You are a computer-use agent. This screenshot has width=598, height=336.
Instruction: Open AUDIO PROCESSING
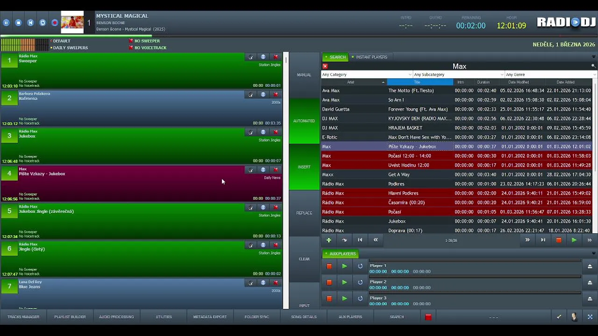click(x=116, y=317)
